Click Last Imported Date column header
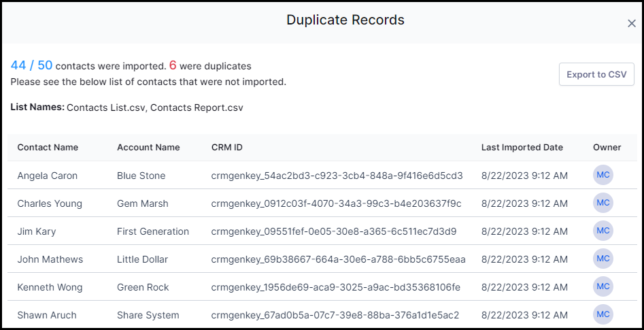Image resolution: width=644 pixels, height=330 pixels. [x=522, y=148]
